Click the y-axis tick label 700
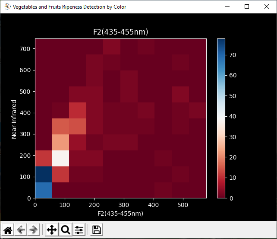This screenshot has height=239, width=277. coord(25,49)
